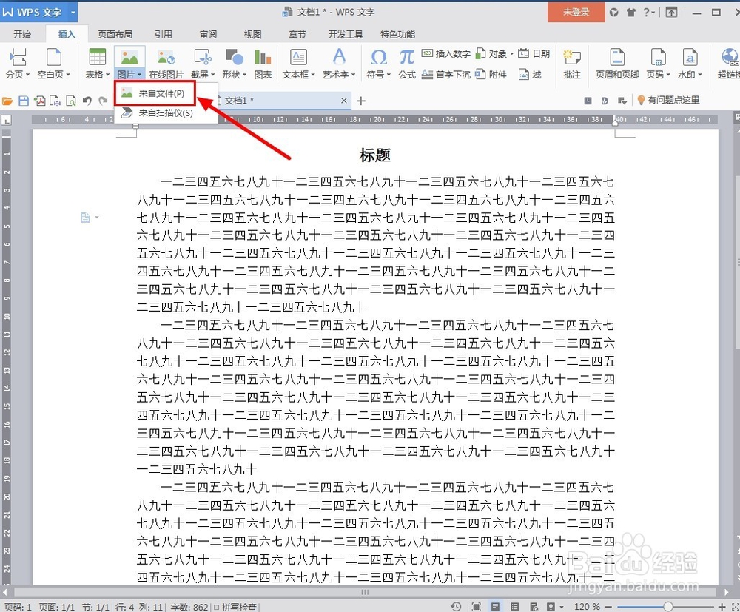Screen dimensions: 740x612
Task: Zoom out with the minus button
Action: 608,606
